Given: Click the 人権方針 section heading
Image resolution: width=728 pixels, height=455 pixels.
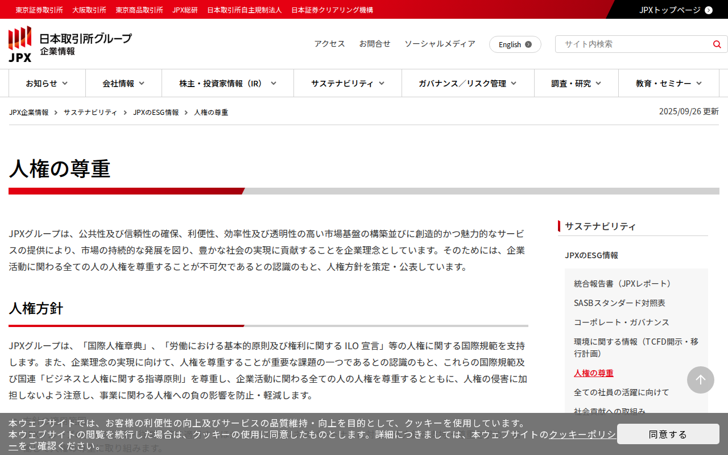Looking at the screenshot, I should (36, 309).
